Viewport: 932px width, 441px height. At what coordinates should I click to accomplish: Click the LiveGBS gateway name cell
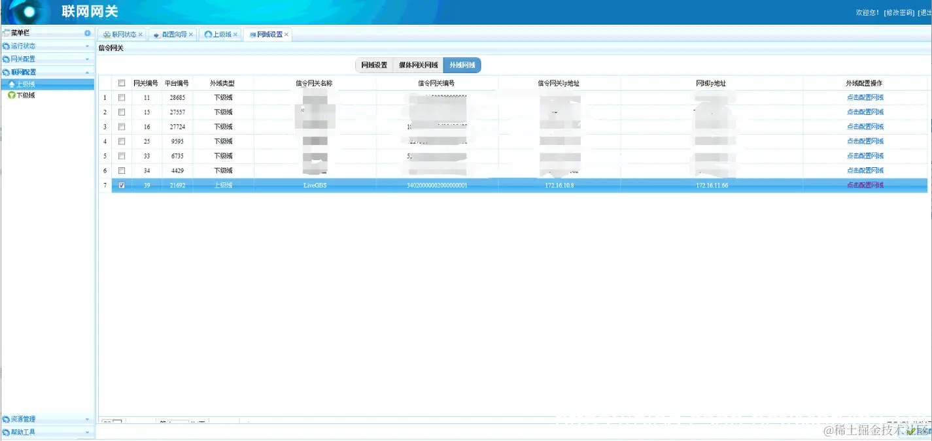[x=315, y=185]
